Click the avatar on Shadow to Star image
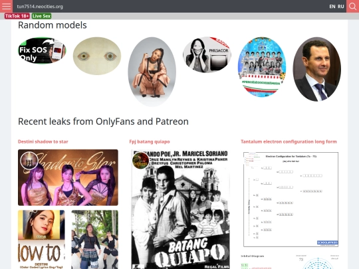Viewport: 359px width, 269px height. pyautogui.click(x=29, y=160)
